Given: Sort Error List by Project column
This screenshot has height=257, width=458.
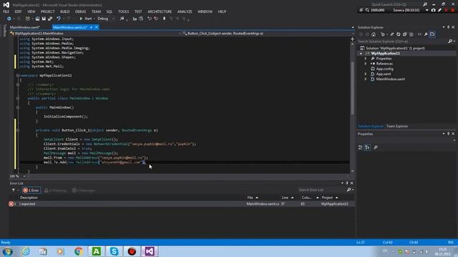Looking at the screenshot, I should tap(337, 198).
